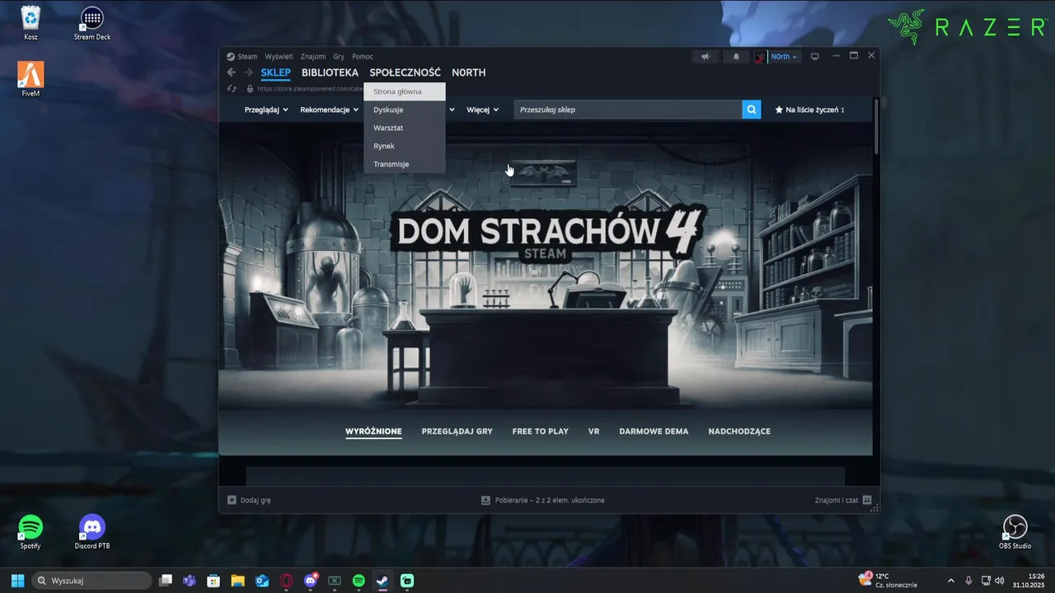Go forward with the right arrow
This screenshot has width=1055, height=593.
coord(249,72)
